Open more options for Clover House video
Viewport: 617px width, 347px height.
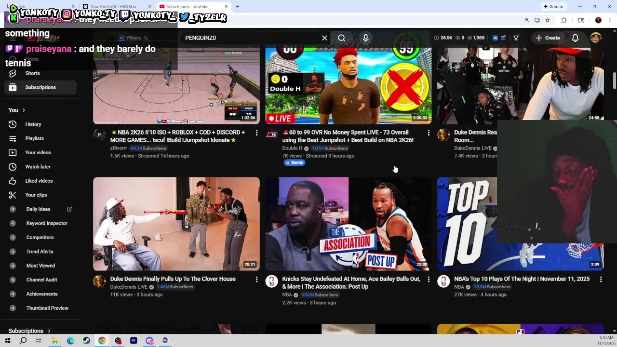[x=256, y=280]
